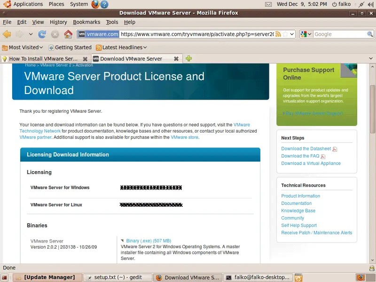Open the File menu
The width and height of the screenshot is (376, 282).
tap(7, 22)
